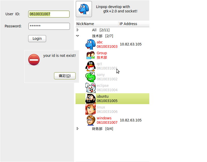Sort by IP Address column header

(134, 24)
